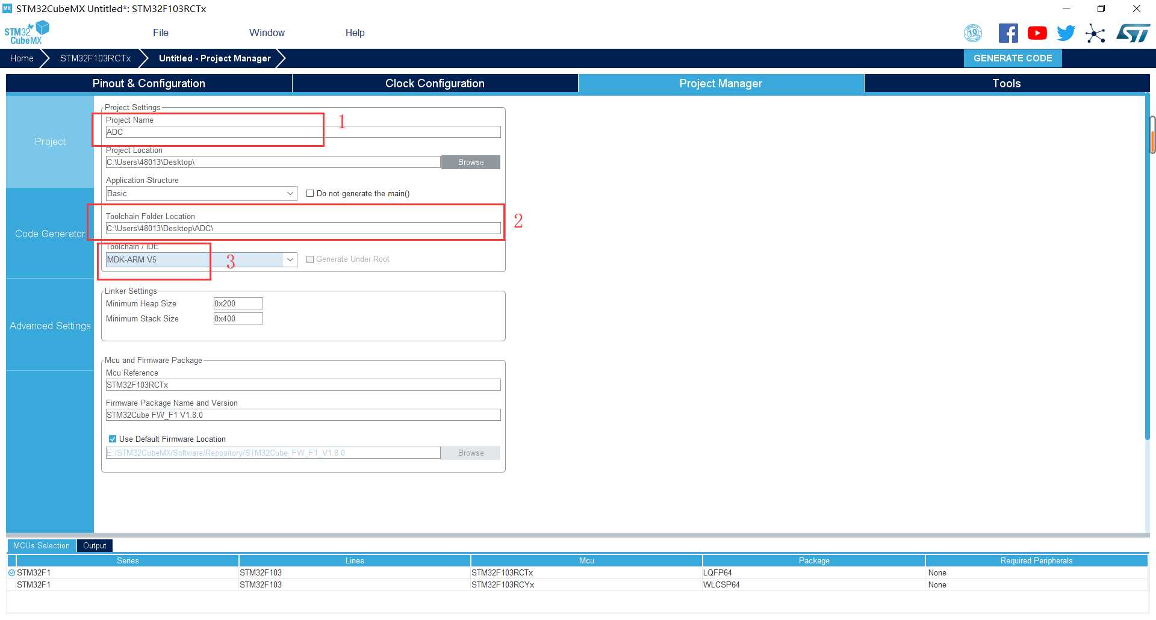Open the YouTube icon link

coord(1037,33)
